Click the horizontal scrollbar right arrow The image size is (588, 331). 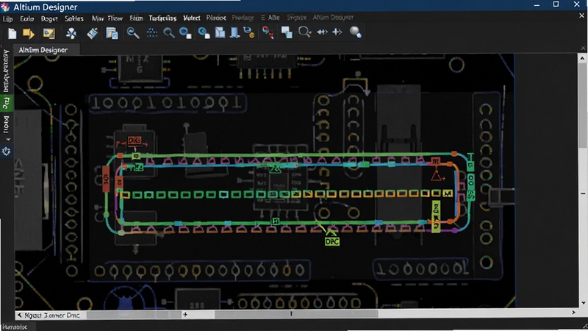click(573, 312)
